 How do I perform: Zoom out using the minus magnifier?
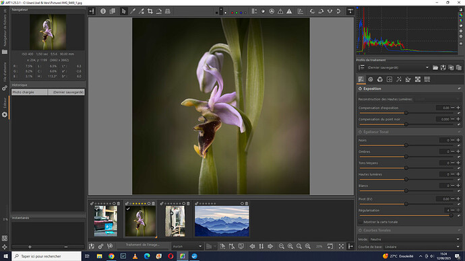(282, 246)
